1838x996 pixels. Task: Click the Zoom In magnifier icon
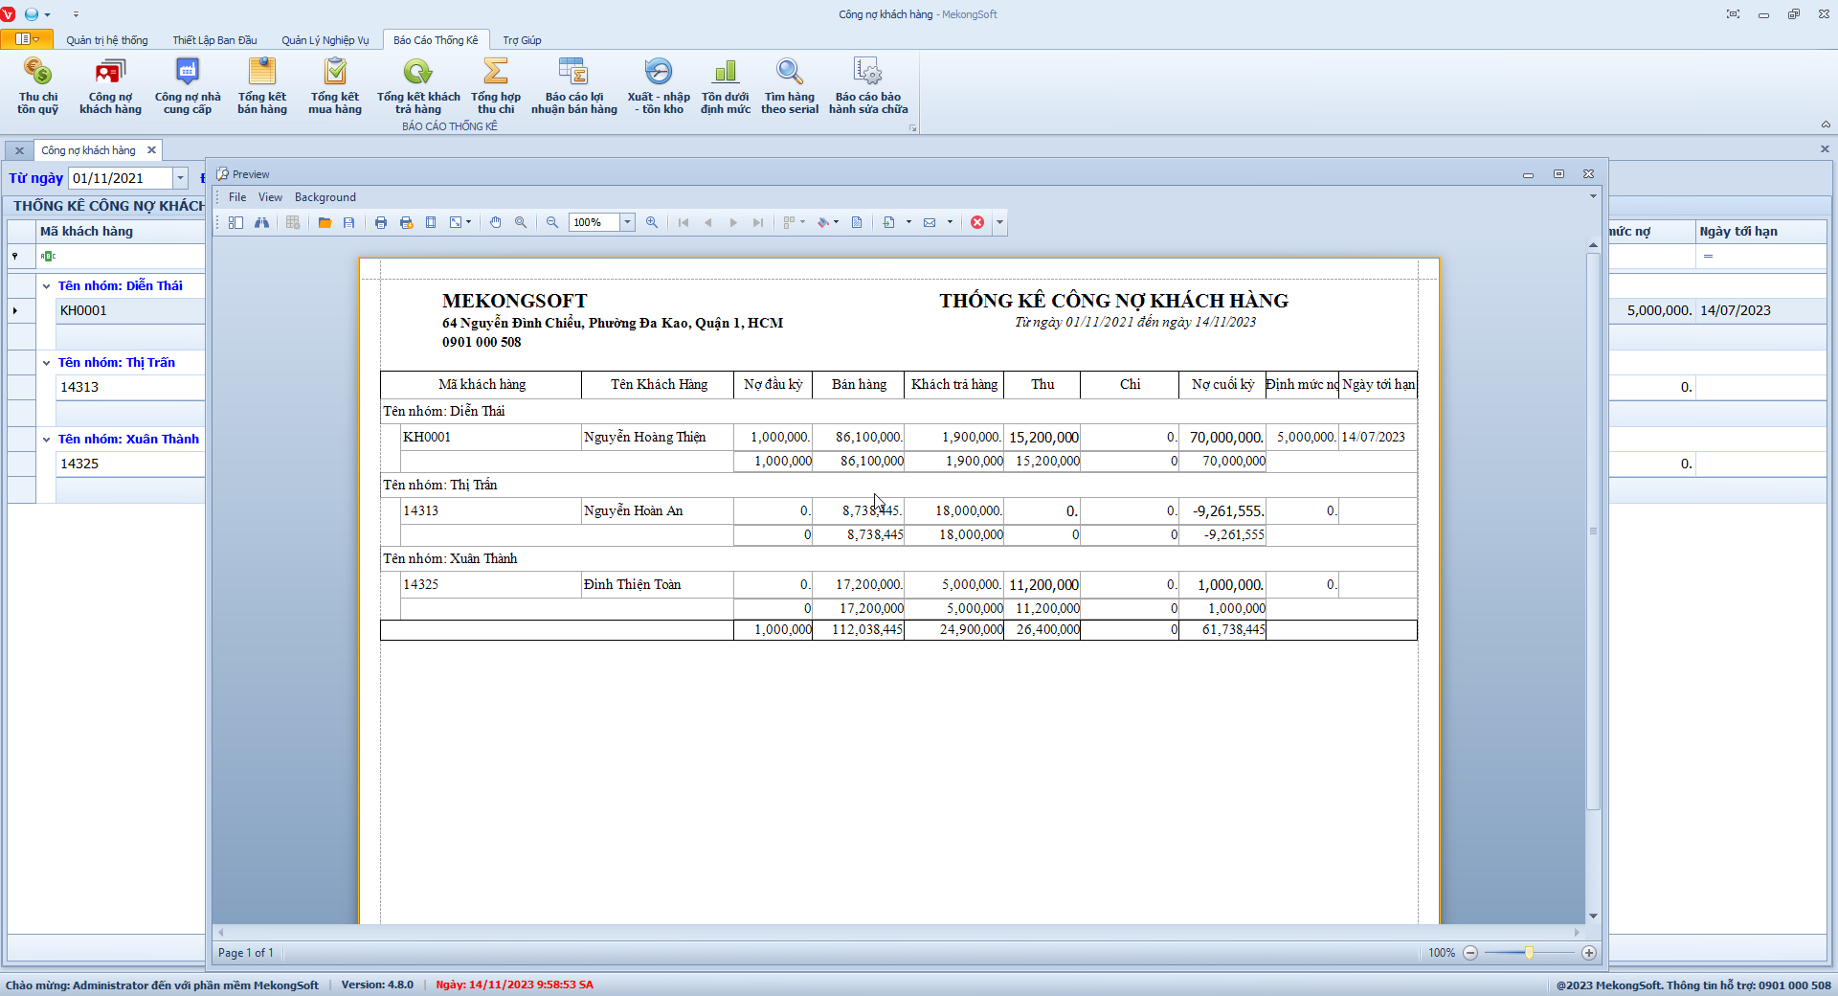pos(652,222)
